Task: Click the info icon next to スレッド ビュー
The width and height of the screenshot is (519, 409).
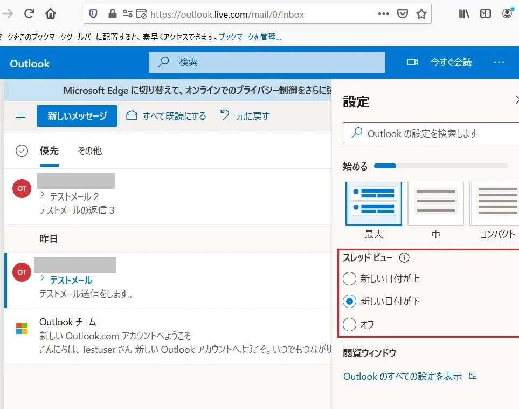Action: pyautogui.click(x=404, y=258)
